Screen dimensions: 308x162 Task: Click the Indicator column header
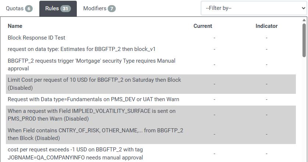[266, 26]
